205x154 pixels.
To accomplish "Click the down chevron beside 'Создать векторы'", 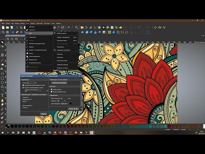I will click(x=81, y=109).
